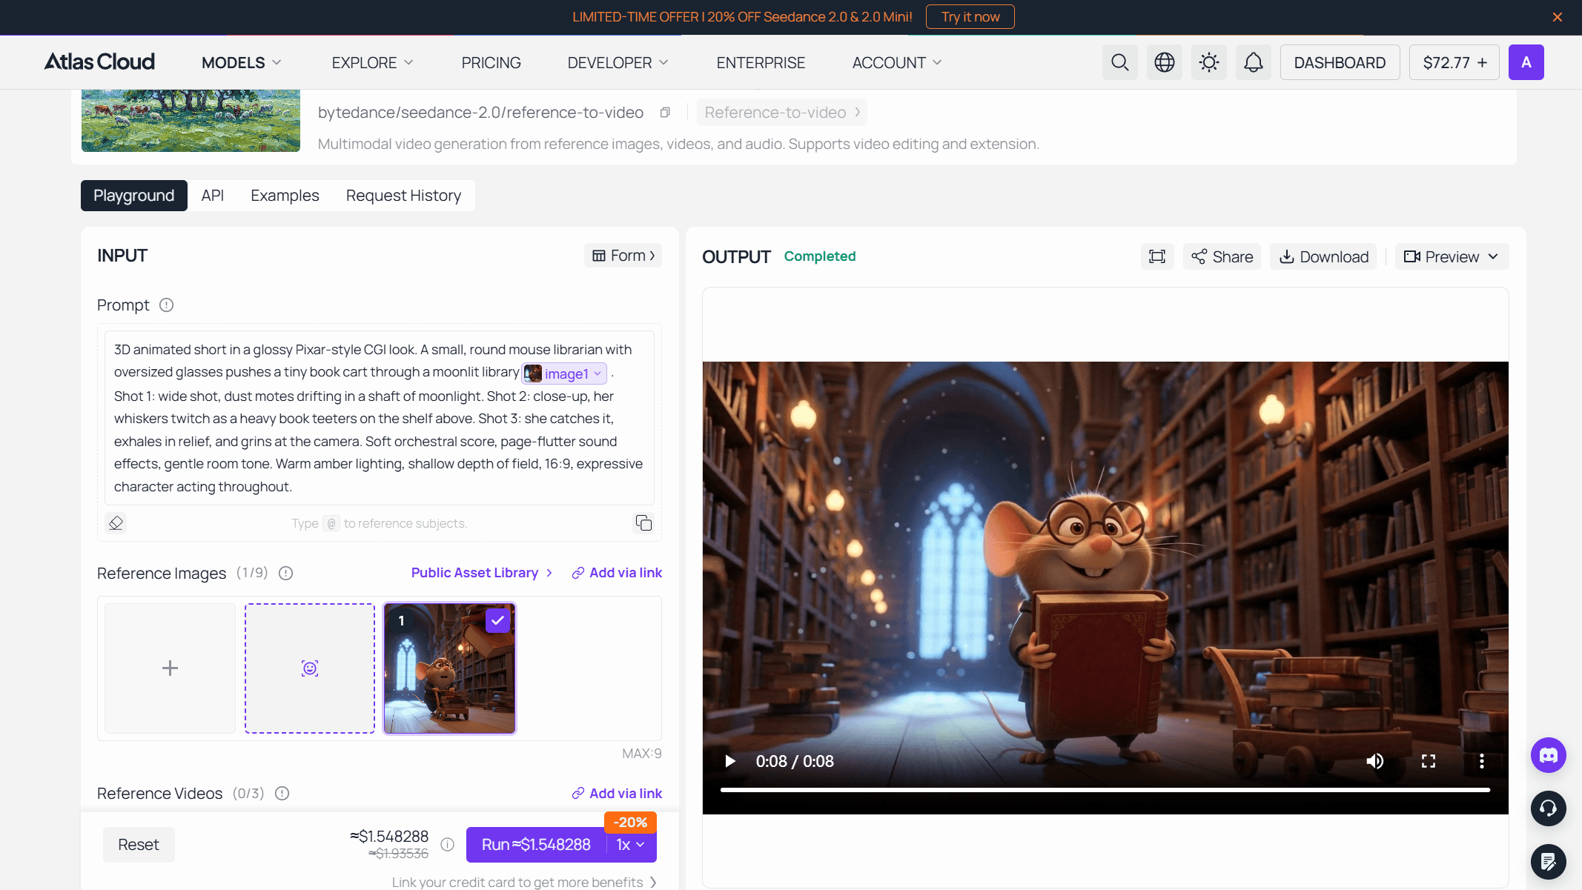This screenshot has height=890, width=1582.
Task: Click the $72.77 balance button
Action: (x=1454, y=62)
